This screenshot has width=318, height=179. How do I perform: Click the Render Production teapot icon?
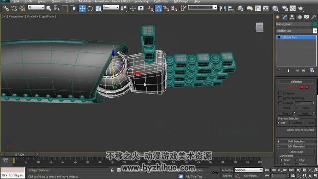[301, 8]
